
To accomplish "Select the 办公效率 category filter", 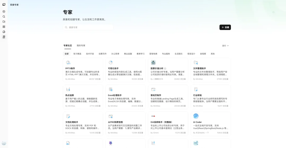I will (115, 54).
